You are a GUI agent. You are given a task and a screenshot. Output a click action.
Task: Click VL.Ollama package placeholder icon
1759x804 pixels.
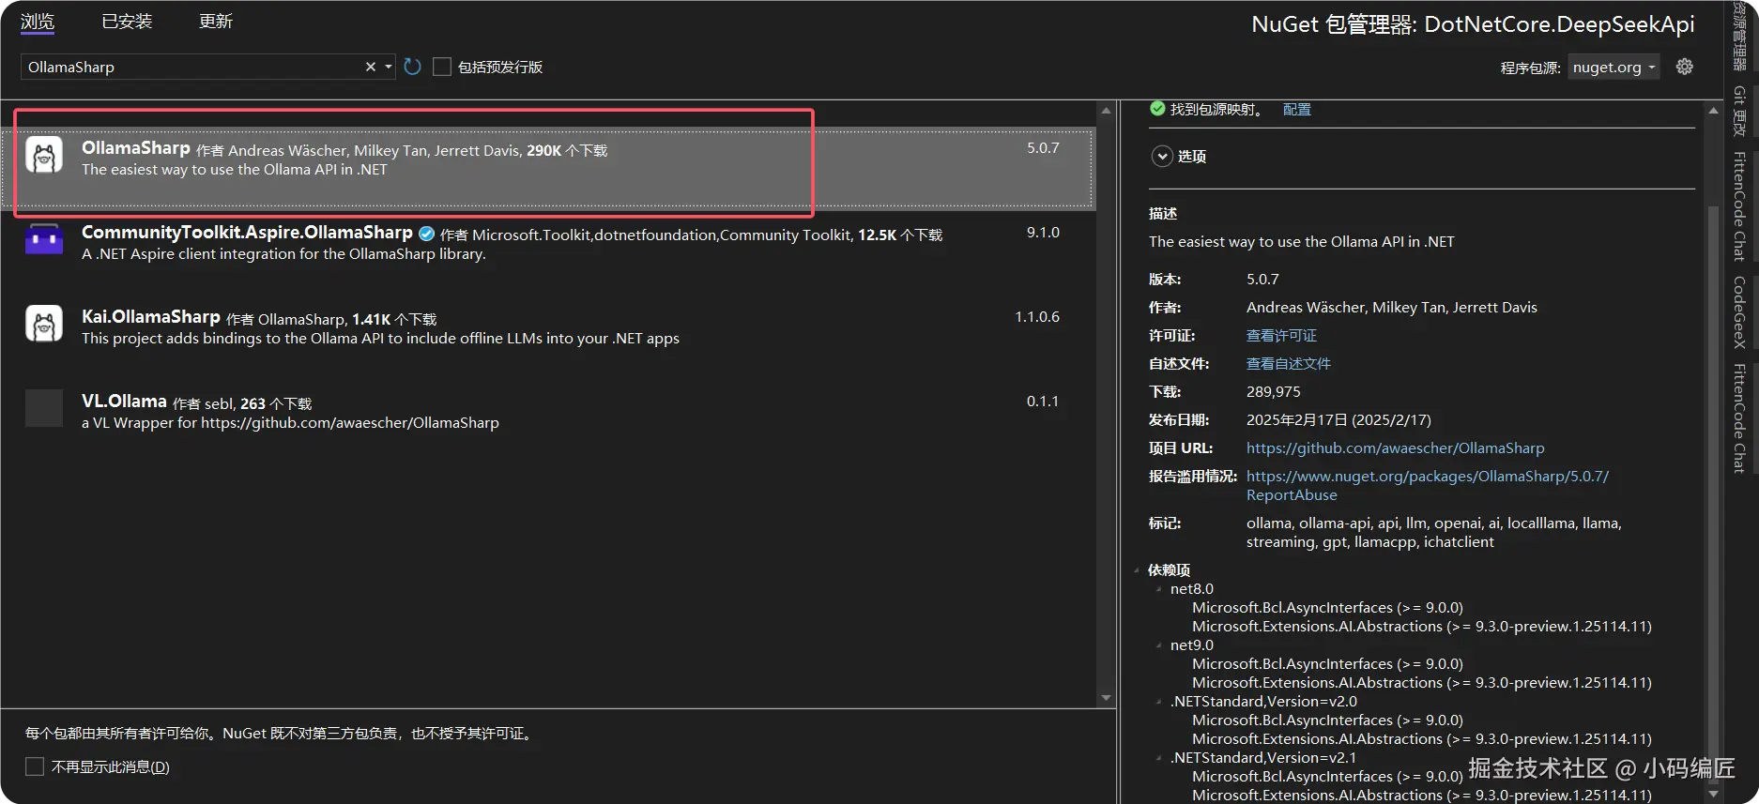tap(44, 408)
